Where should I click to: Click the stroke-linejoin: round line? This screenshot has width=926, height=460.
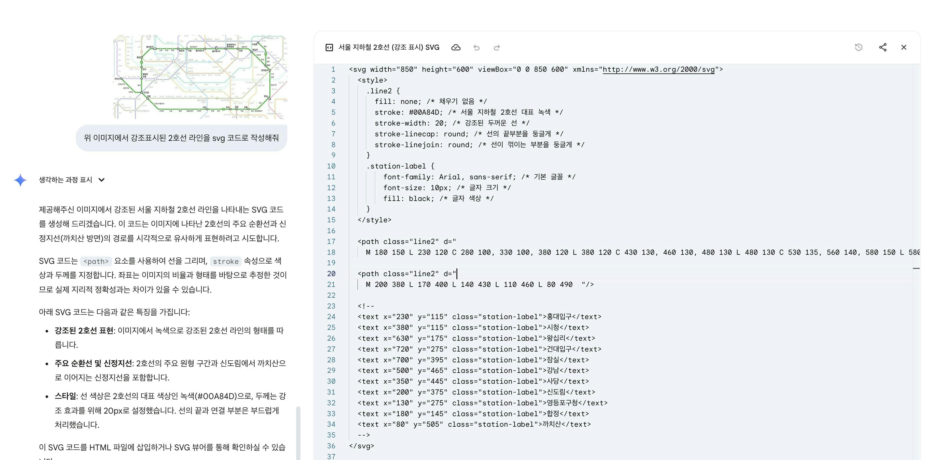(x=480, y=145)
